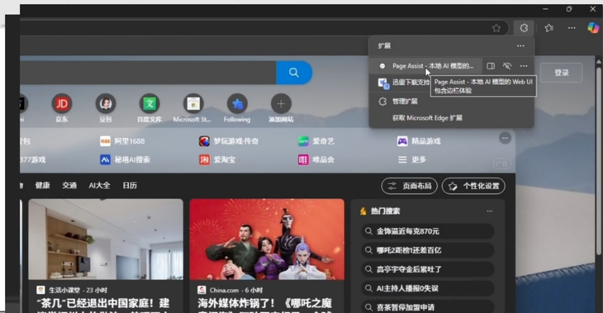
Task: Open 页面布局 page layout button
Action: pos(410,186)
